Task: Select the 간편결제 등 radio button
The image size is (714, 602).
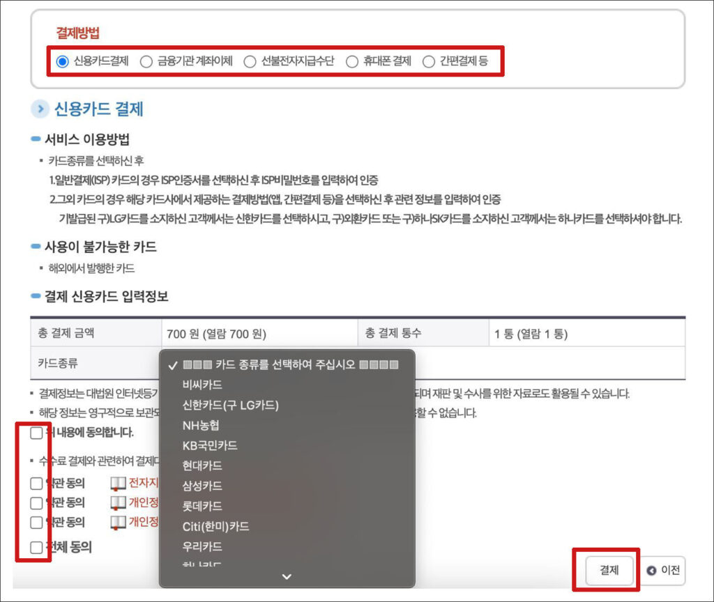Action: click(429, 61)
